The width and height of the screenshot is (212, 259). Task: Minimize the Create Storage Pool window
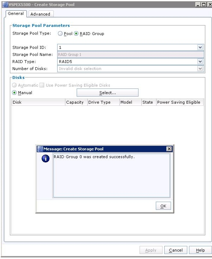click(198, 5)
